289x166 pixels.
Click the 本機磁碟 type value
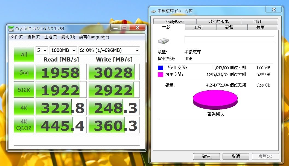point(192,52)
